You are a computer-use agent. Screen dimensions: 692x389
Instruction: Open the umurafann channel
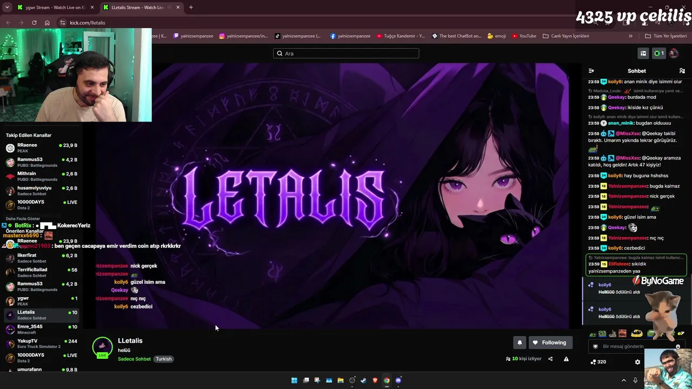click(41, 370)
